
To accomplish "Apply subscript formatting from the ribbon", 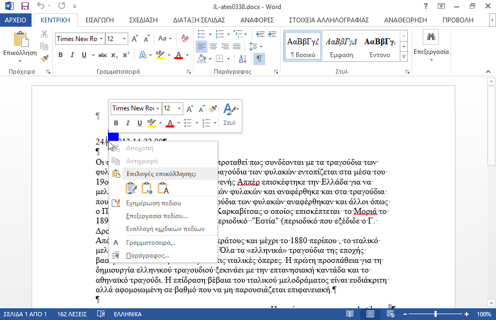I will click(114, 55).
